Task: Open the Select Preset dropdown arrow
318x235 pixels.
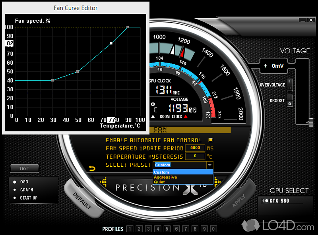Action: coord(210,165)
